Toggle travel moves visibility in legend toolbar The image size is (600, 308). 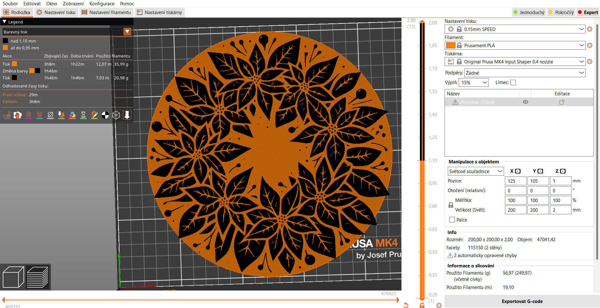tap(7, 115)
